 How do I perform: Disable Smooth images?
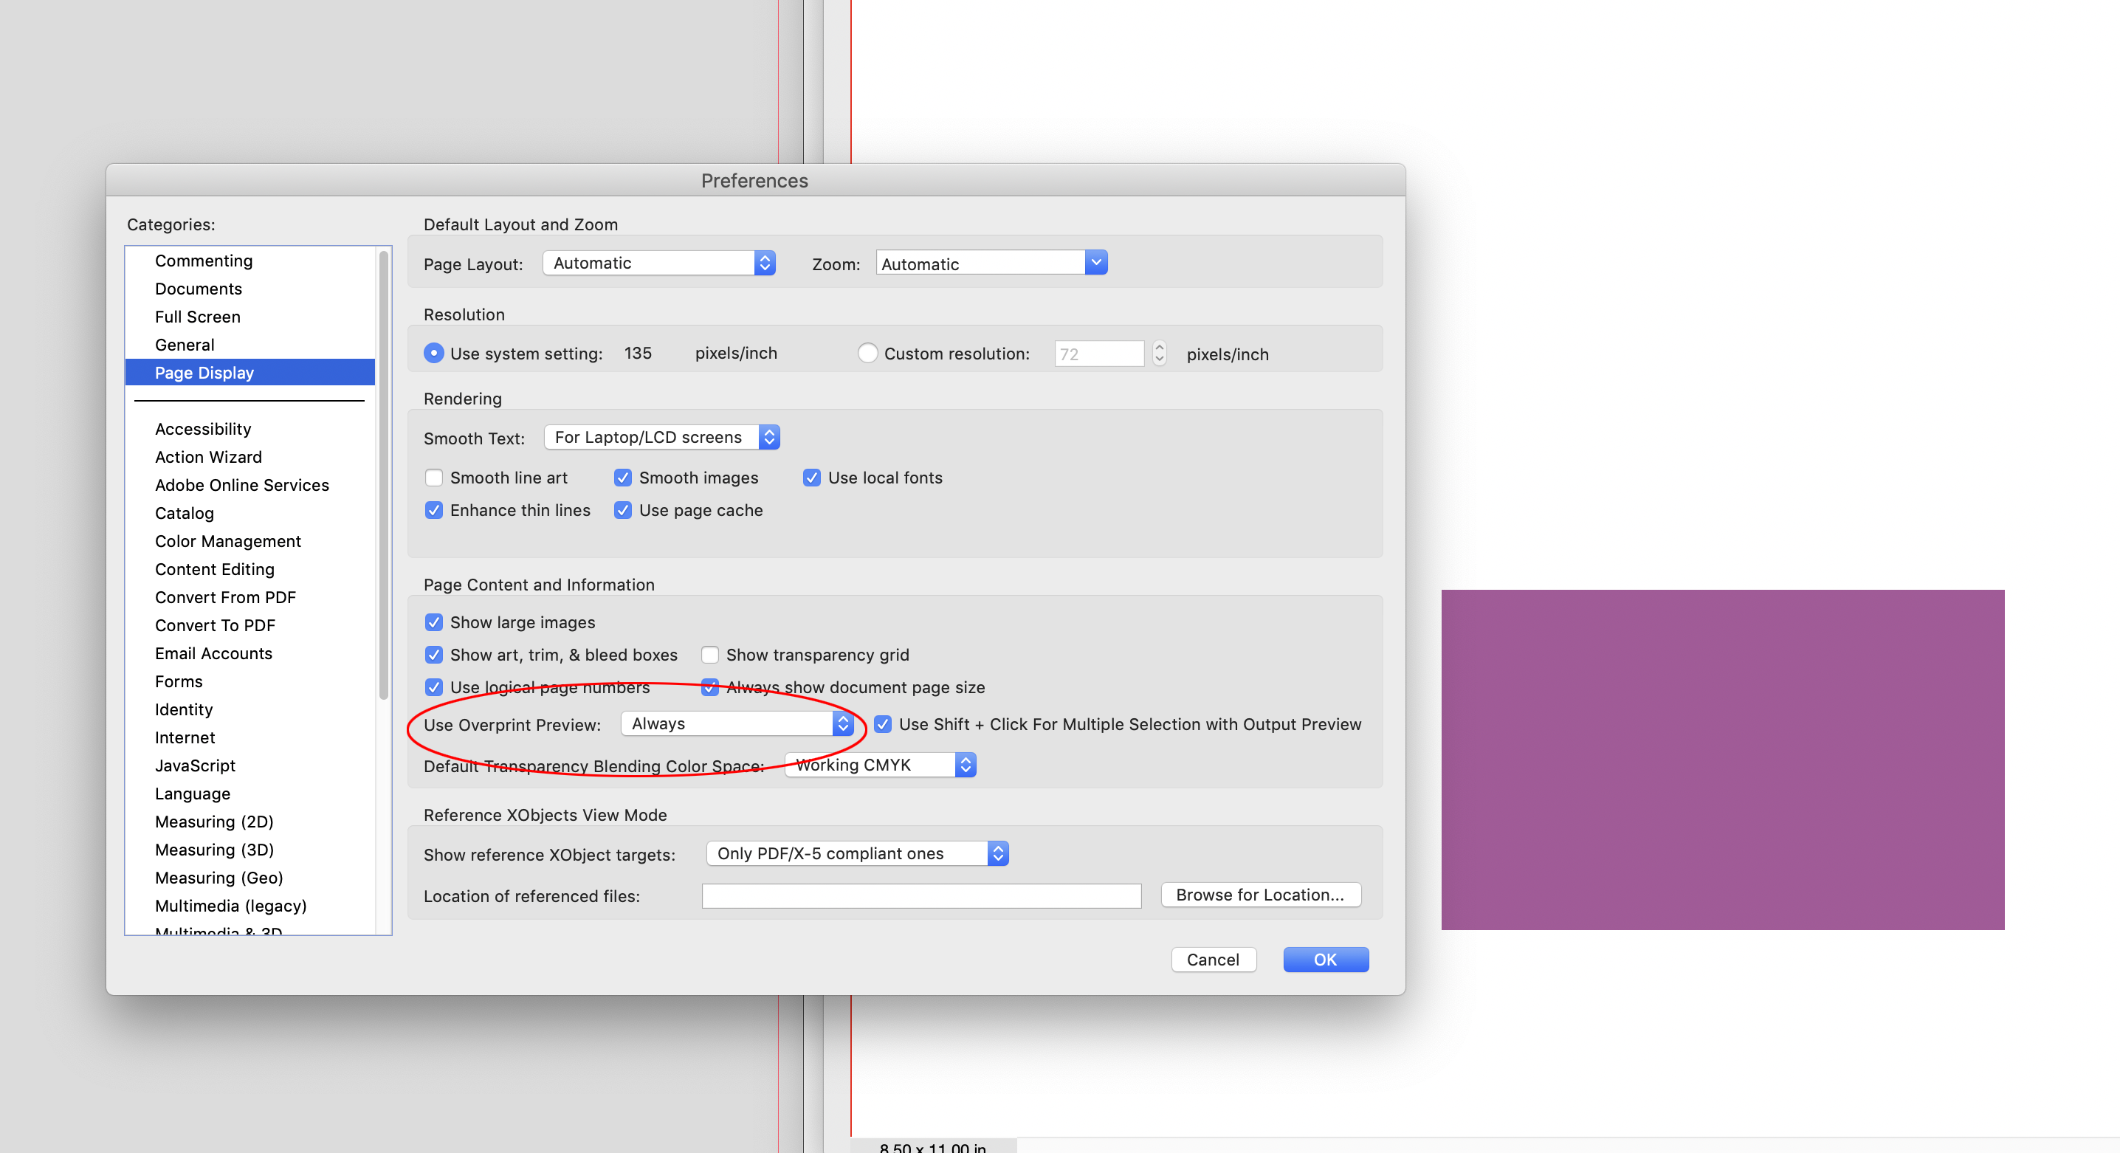pyautogui.click(x=622, y=478)
